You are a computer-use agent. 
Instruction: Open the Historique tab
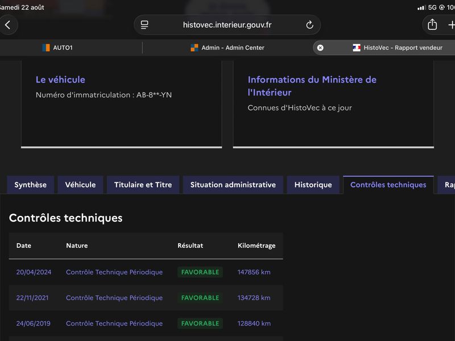point(313,185)
